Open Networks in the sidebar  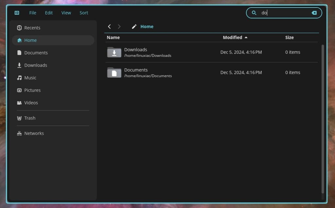click(34, 133)
